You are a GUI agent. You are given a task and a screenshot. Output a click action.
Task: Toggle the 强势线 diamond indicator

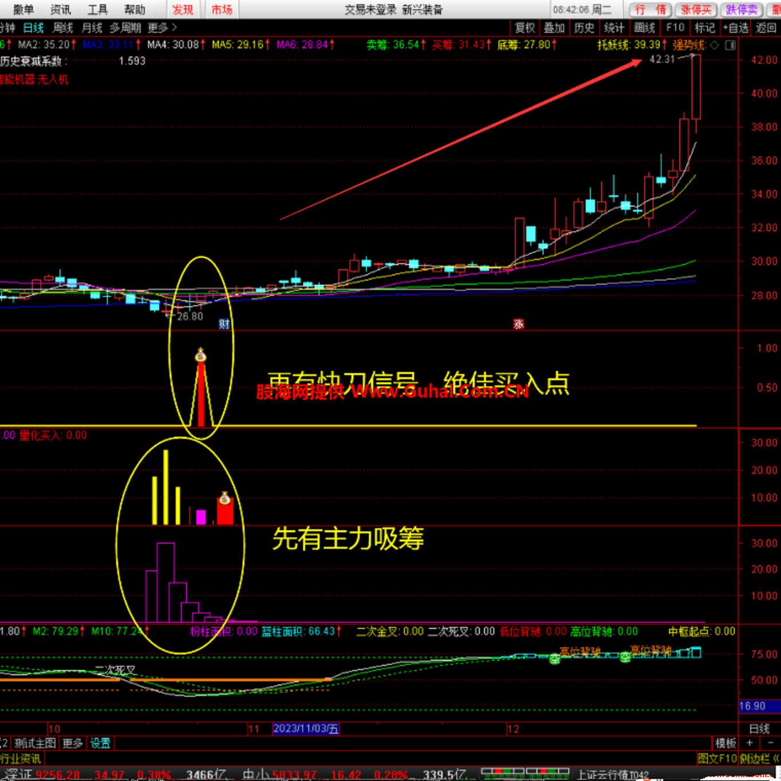tap(714, 45)
